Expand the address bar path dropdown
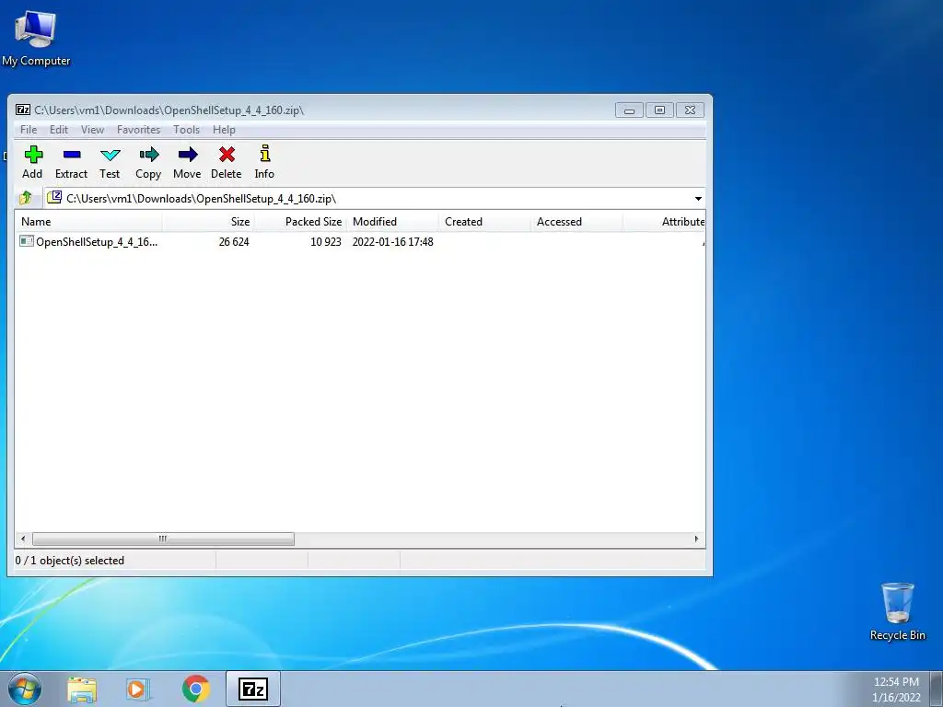943x707 pixels. pos(698,199)
